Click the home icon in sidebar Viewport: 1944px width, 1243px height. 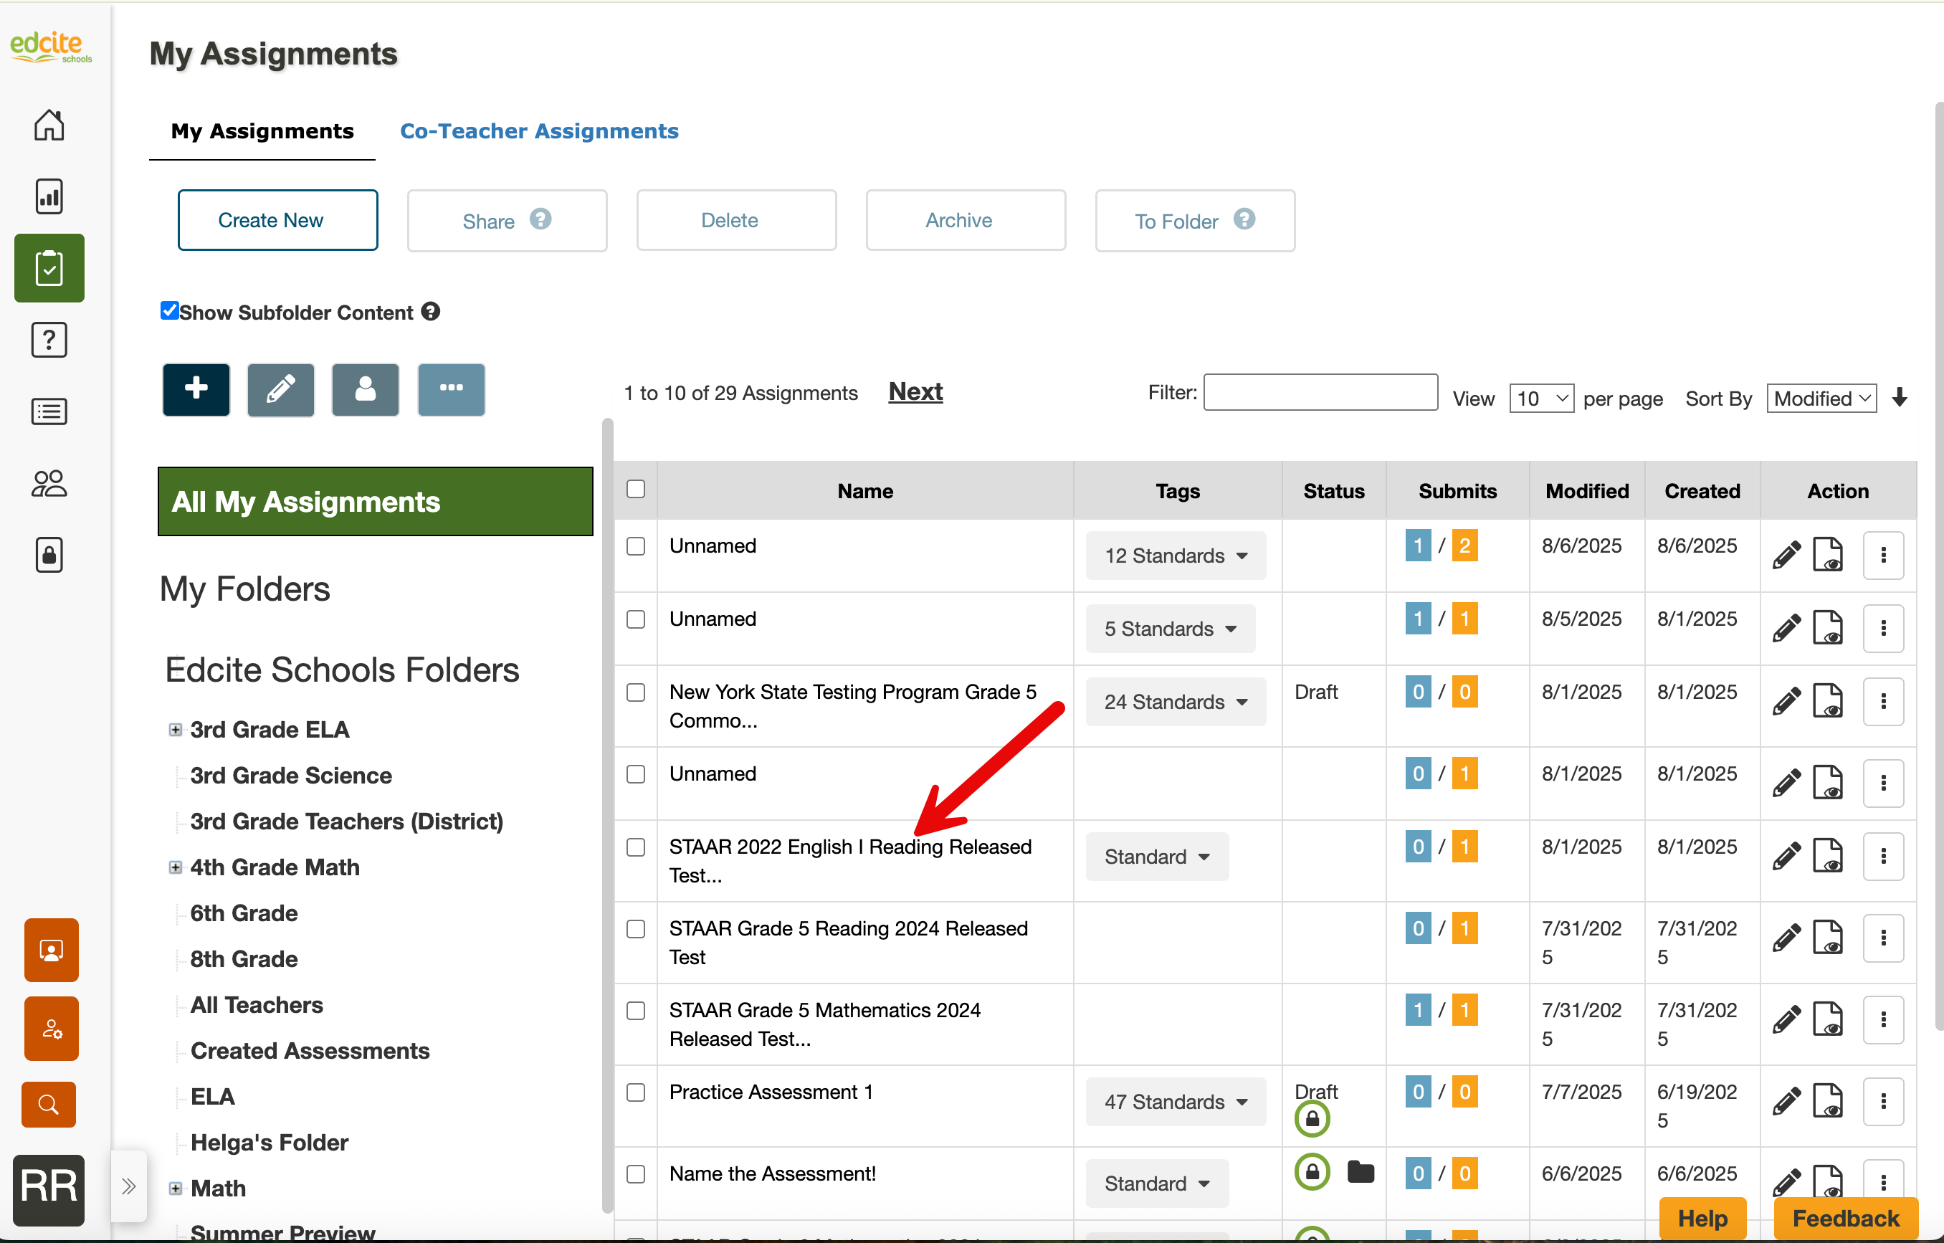[49, 125]
